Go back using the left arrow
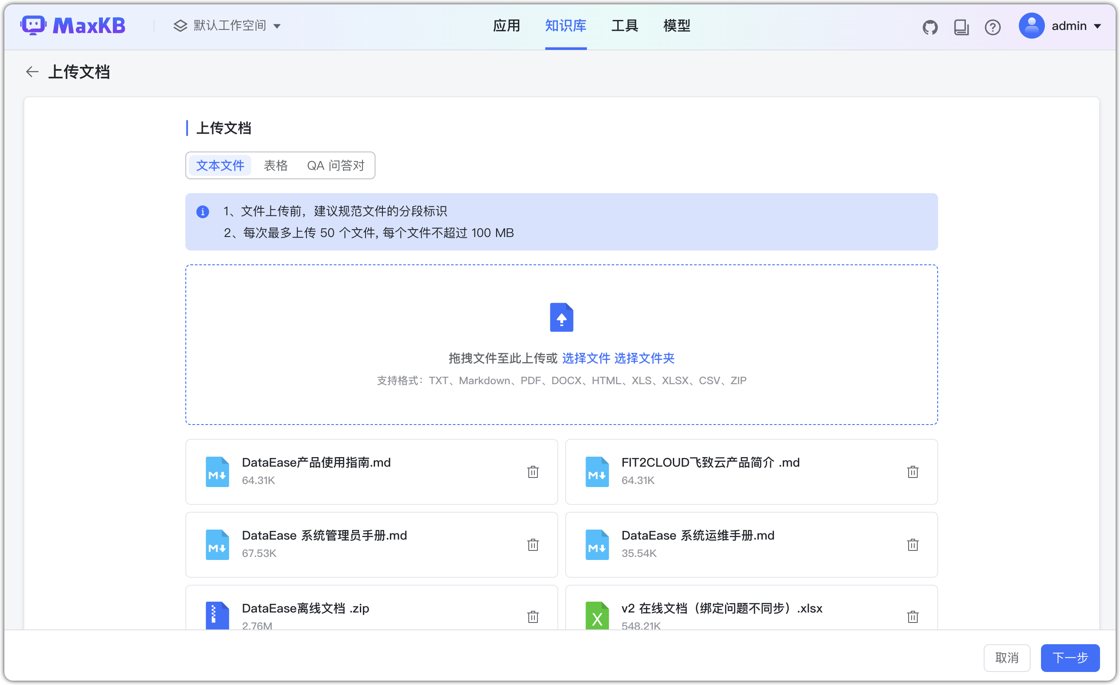The image size is (1120, 685). pos(32,72)
